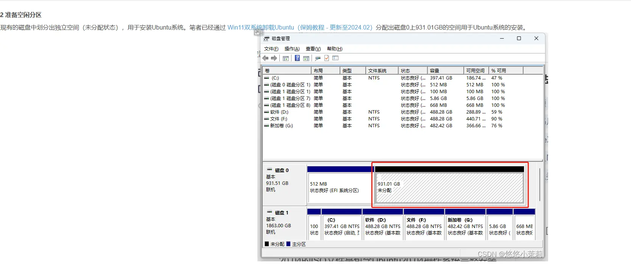Click the heading 2 准备空闲分区

pos(21,15)
